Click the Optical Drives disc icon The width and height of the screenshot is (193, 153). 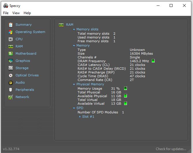tap(11, 75)
